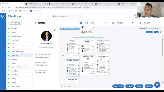
Task: Open browser home page
Action: point(13,7)
